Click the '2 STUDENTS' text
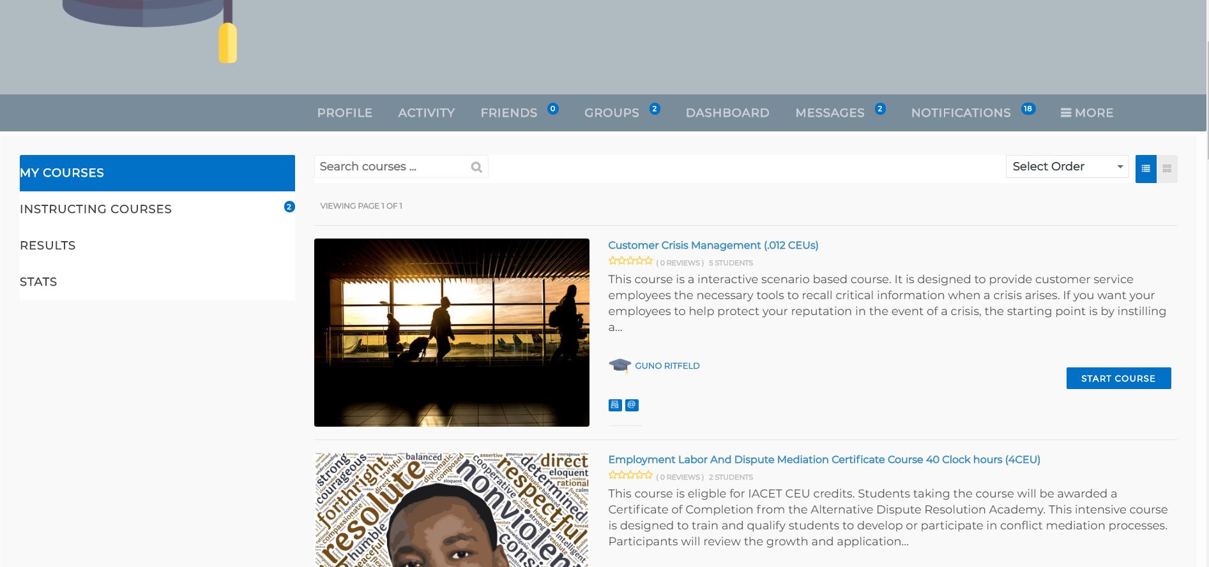 tap(731, 477)
